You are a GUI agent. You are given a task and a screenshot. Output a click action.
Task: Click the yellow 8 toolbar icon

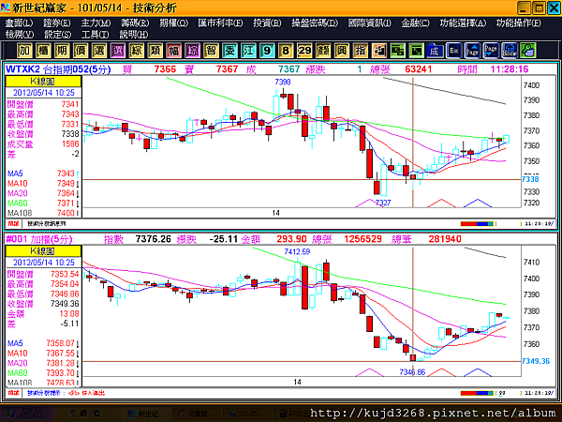click(x=286, y=51)
